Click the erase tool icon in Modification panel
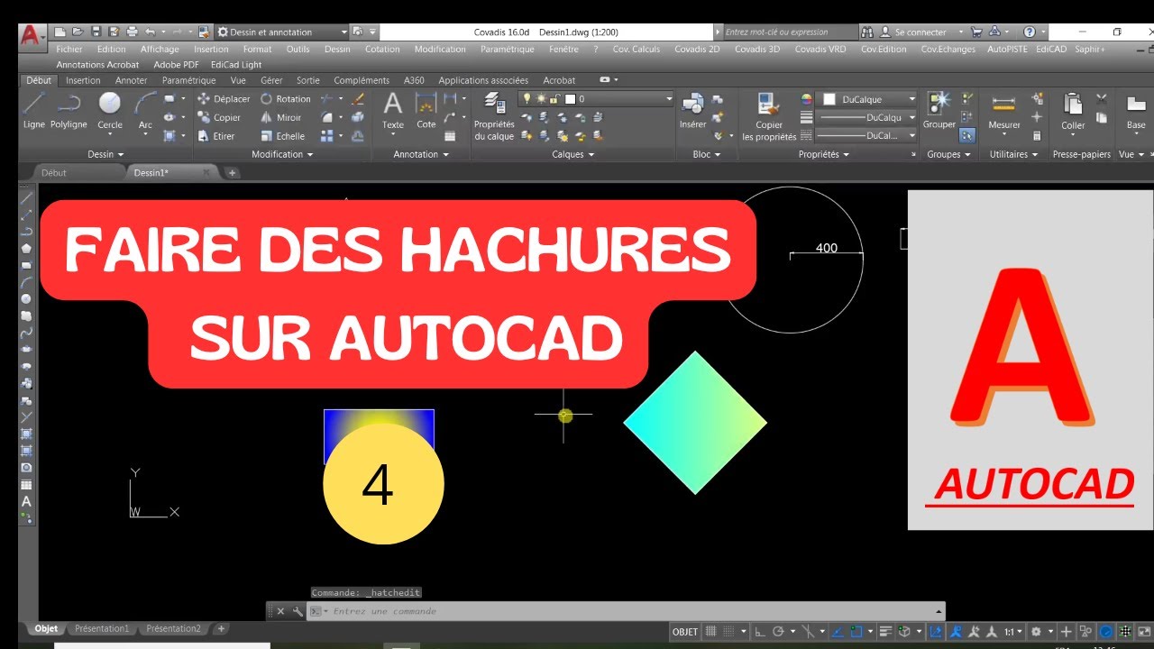The width and height of the screenshot is (1154, 649). 358,99
